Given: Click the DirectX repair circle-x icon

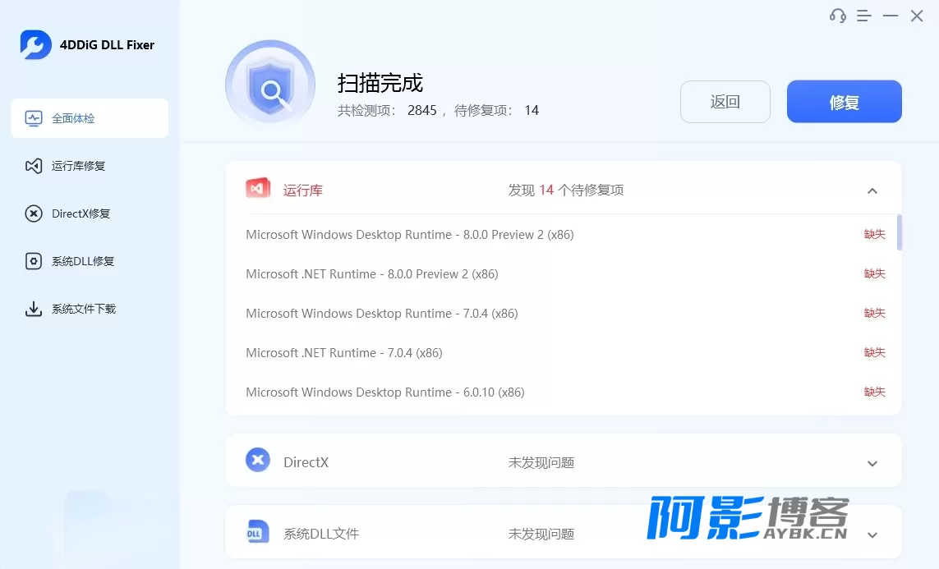Looking at the screenshot, I should pos(34,213).
